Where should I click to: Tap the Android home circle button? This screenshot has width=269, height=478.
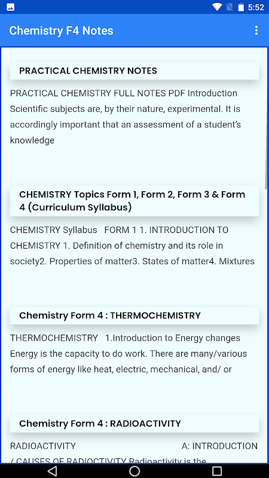coord(134,471)
